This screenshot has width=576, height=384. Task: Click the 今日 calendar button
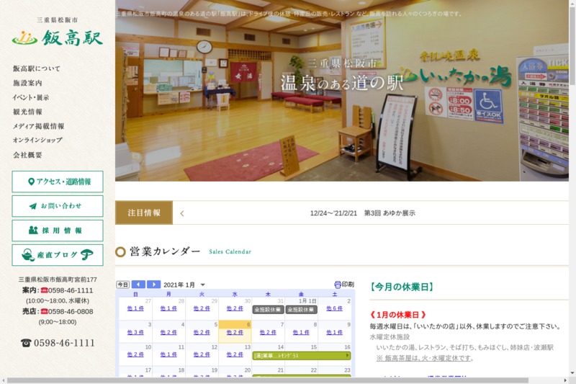pos(122,285)
